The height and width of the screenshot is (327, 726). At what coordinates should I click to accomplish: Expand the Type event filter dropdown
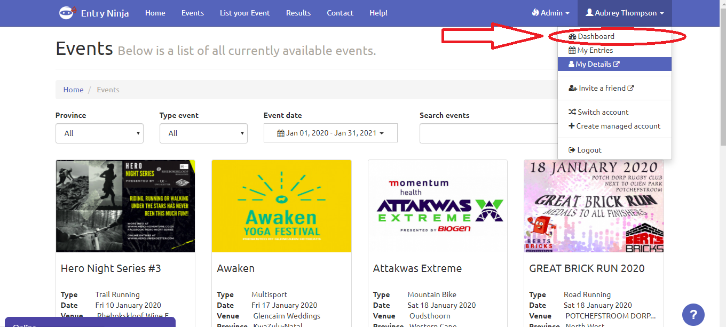[203, 133]
